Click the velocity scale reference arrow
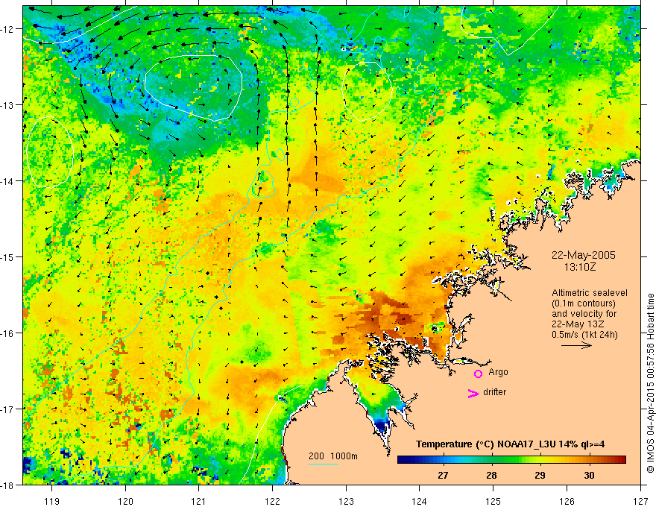 click(576, 345)
